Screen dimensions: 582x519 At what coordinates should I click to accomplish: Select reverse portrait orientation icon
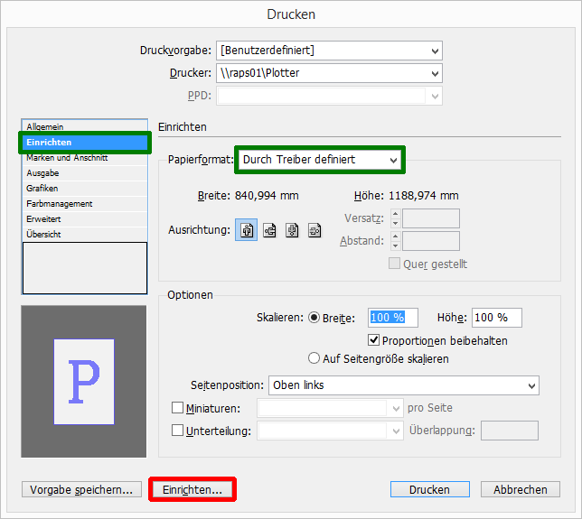click(x=292, y=230)
